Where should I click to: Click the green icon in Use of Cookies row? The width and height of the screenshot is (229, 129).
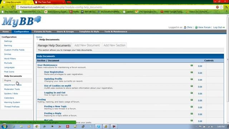click(x=192, y=86)
